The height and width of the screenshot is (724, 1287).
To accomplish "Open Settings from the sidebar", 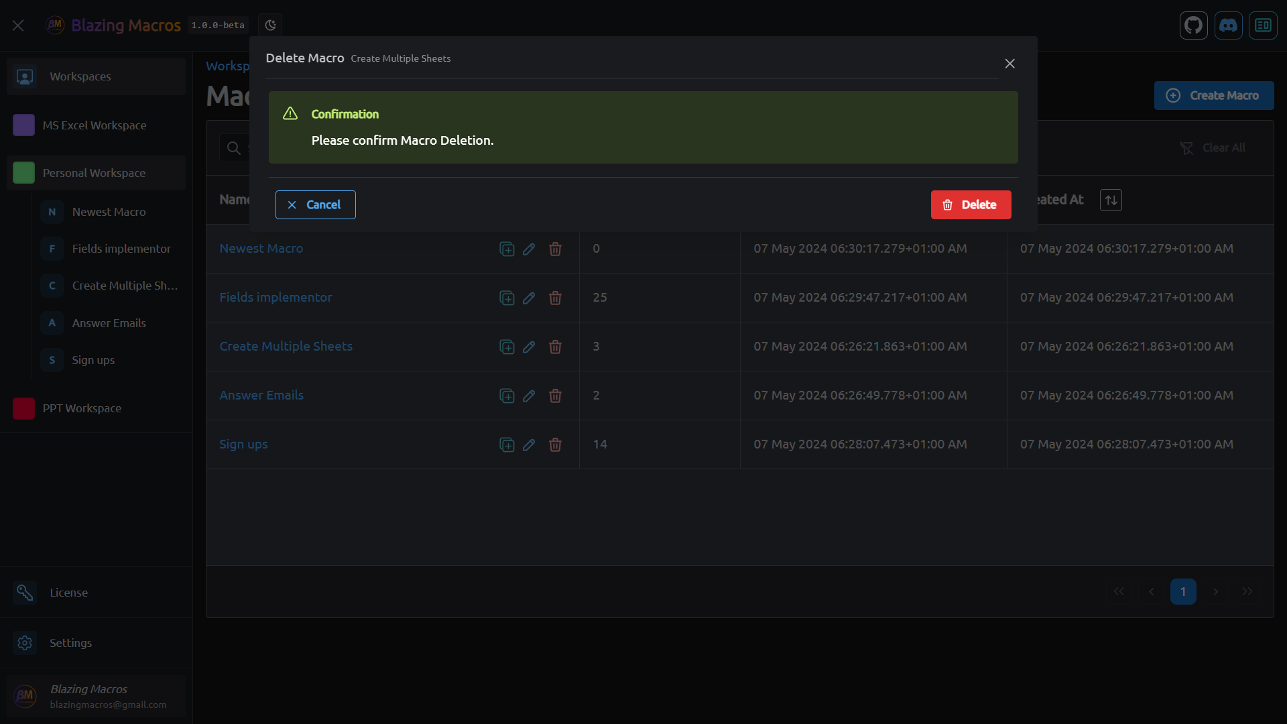I will pos(96,643).
